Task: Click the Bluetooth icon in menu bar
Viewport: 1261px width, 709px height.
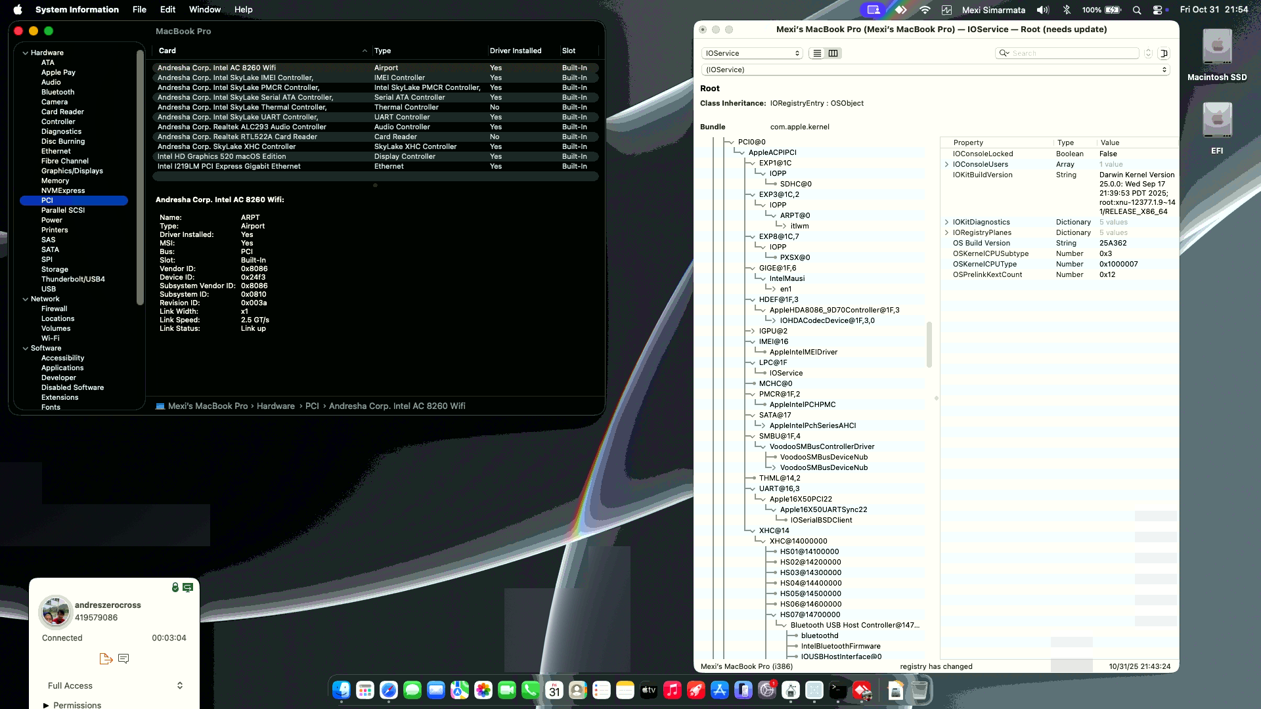Action: coord(1067,10)
